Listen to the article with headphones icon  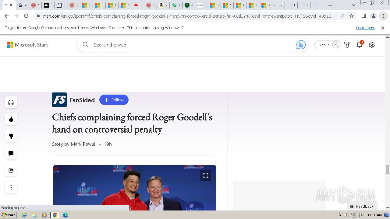[x=11, y=102]
